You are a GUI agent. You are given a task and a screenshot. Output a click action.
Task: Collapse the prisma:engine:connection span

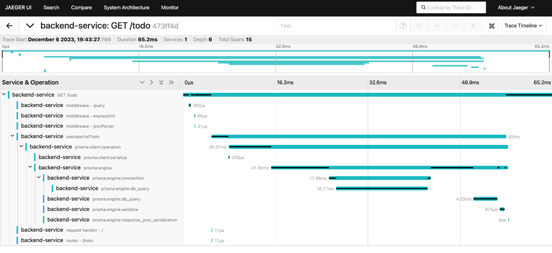pos(39,178)
